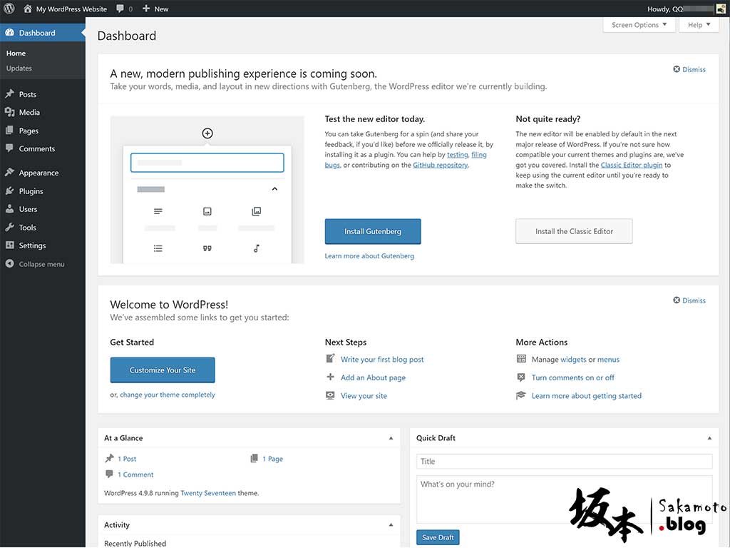Click the Settings icon in sidebar
Screen dimensions: 730x548
pos(10,245)
